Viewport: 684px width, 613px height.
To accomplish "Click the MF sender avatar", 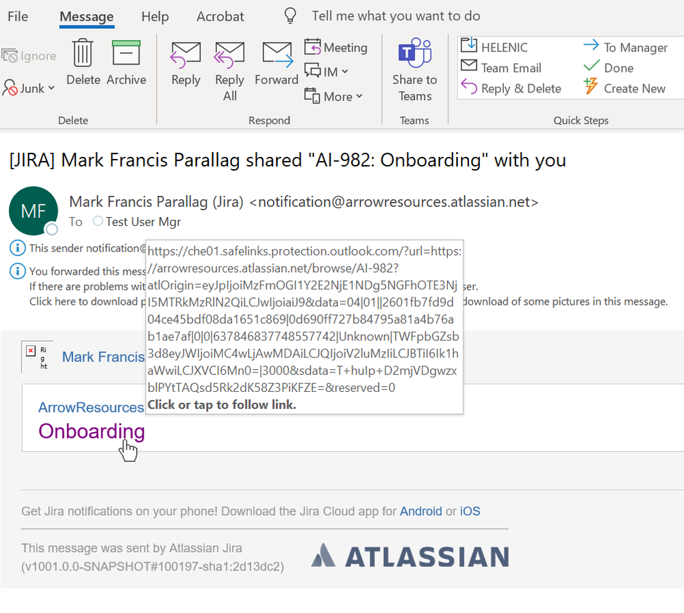I will pos(34,211).
